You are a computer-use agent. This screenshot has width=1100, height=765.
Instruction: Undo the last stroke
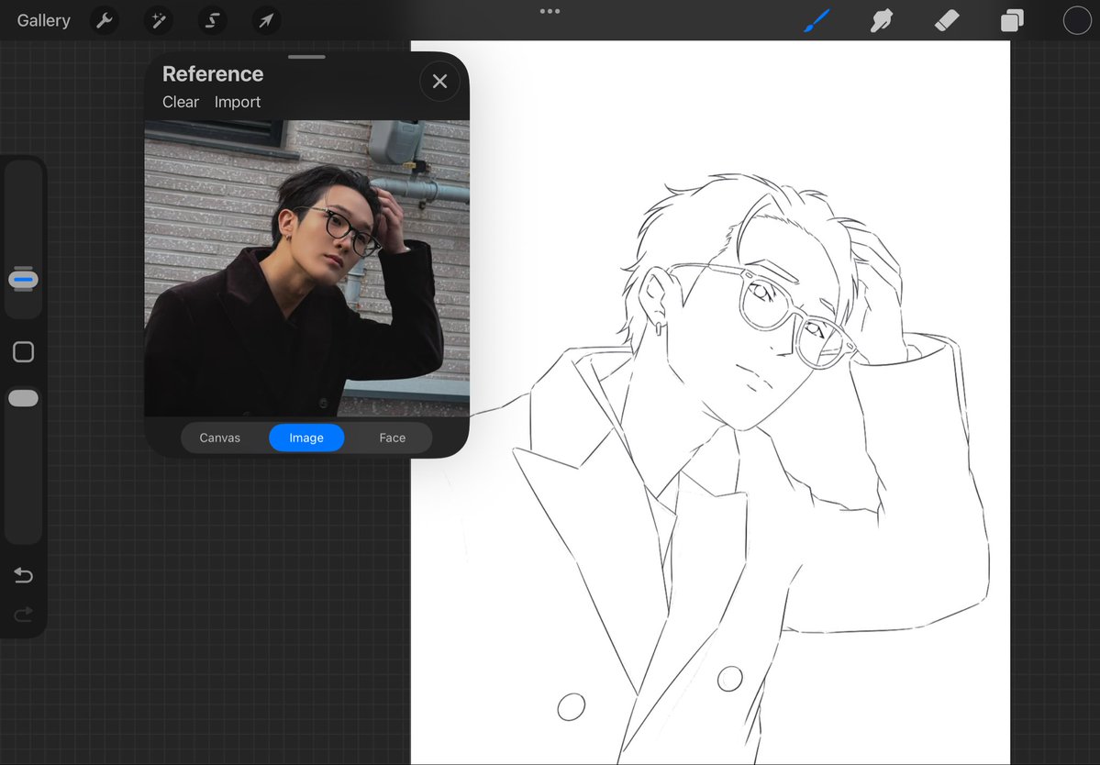[x=23, y=575]
